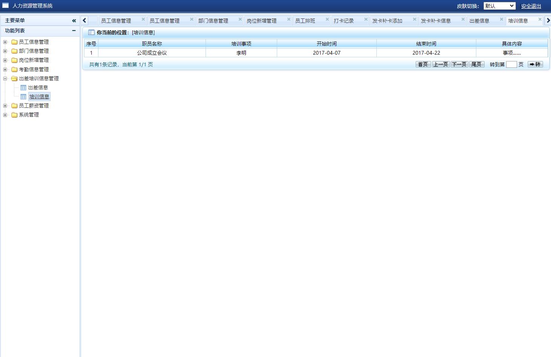
Task: Switch to the 打卡记录 tab
Action: tap(344, 21)
